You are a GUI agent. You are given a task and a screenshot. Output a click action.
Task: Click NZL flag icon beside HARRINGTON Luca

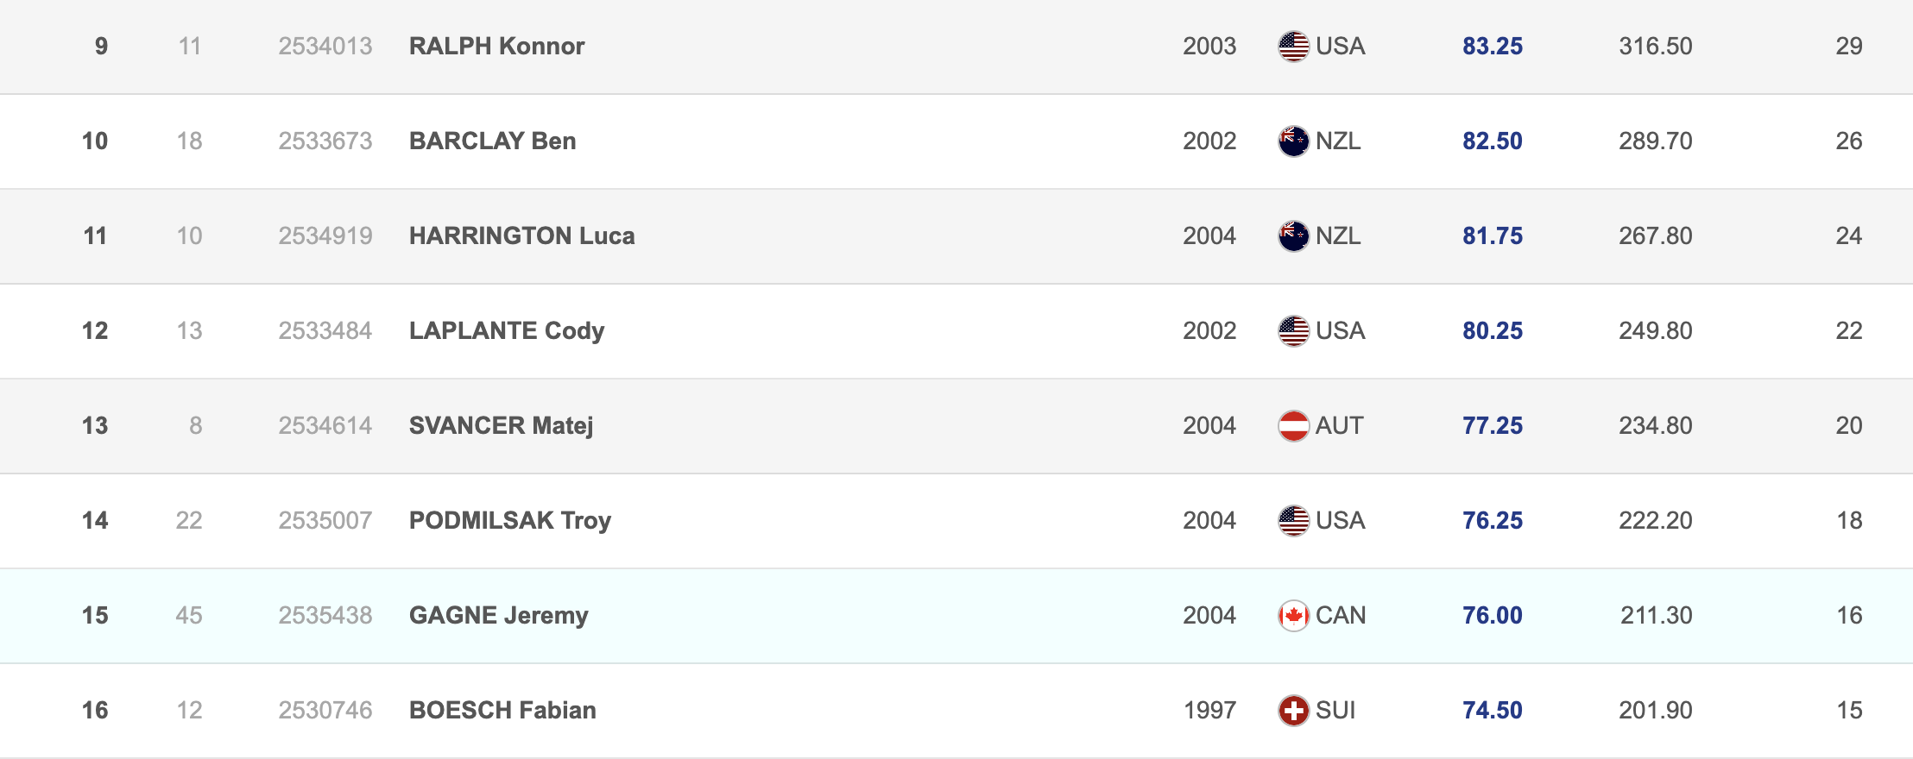[1293, 236]
